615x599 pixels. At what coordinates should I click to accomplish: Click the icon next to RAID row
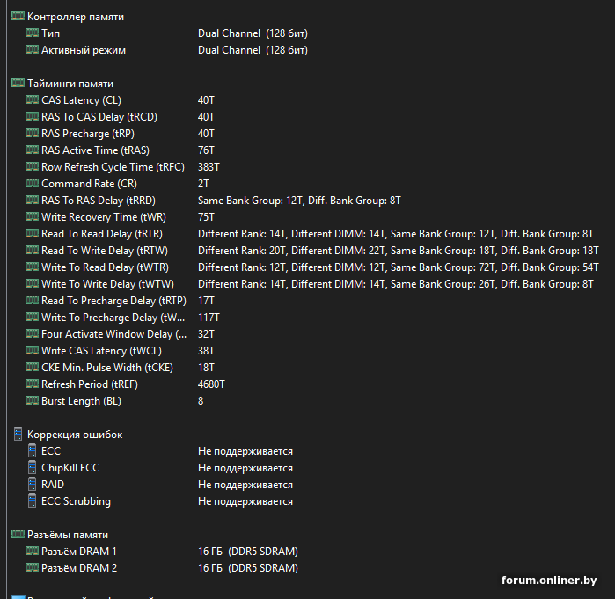click(33, 484)
